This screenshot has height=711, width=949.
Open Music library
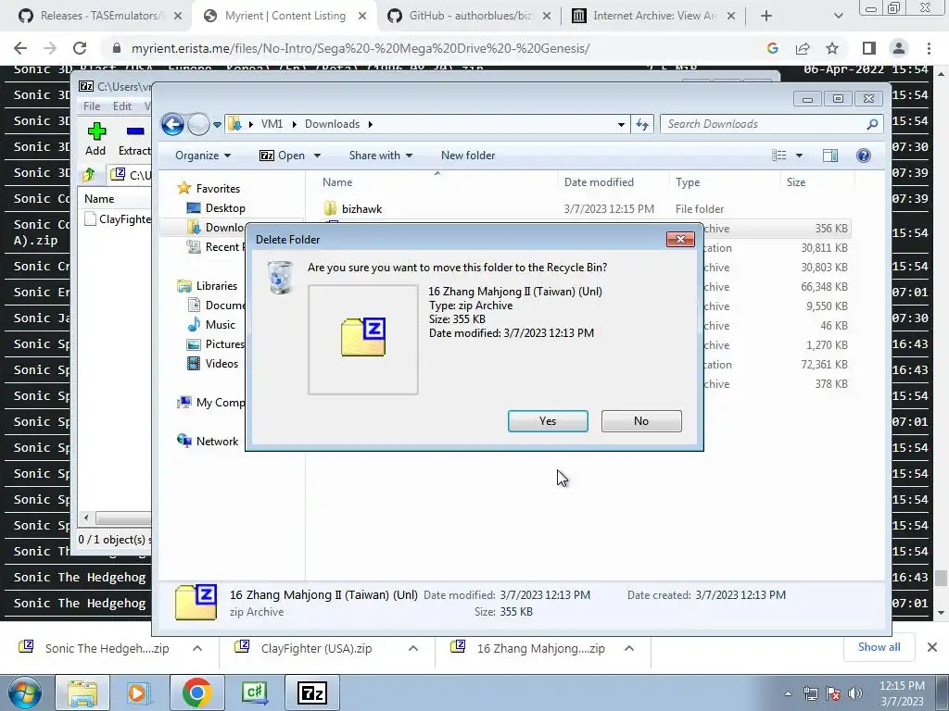pyautogui.click(x=221, y=325)
